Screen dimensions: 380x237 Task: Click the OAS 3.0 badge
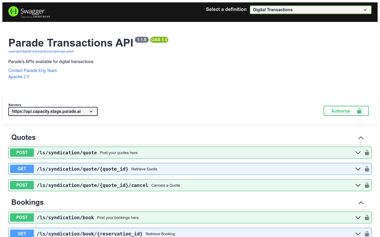pos(159,40)
